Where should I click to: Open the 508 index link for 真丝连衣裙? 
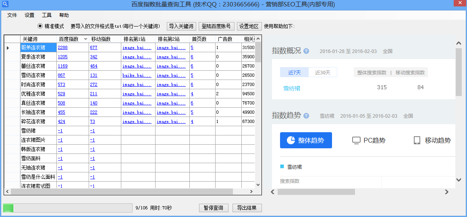click(x=61, y=103)
